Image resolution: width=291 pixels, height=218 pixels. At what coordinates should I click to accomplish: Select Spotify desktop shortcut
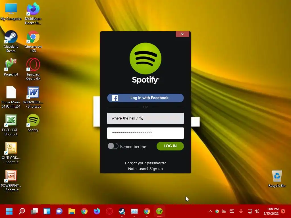[33, 123]
